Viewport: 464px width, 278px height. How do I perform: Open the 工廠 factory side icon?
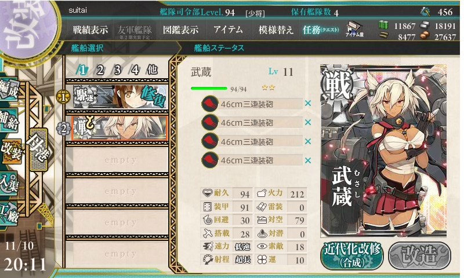point(9,213)
